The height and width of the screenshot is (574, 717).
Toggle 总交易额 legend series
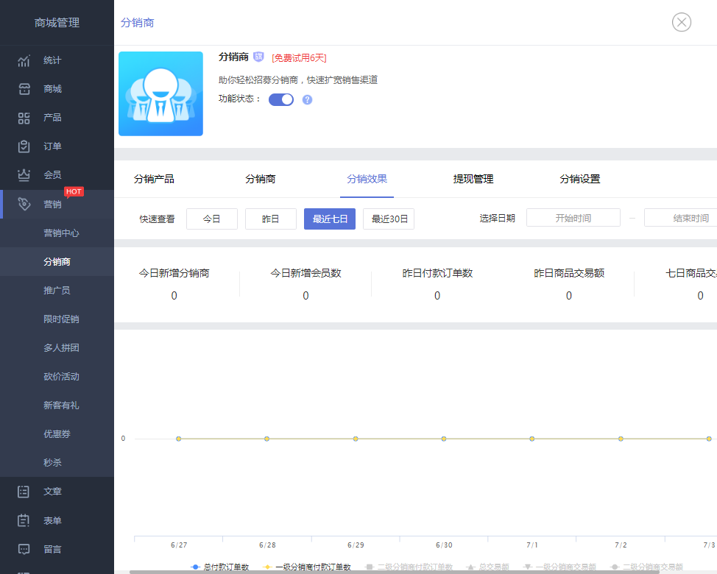coord(487,567)
